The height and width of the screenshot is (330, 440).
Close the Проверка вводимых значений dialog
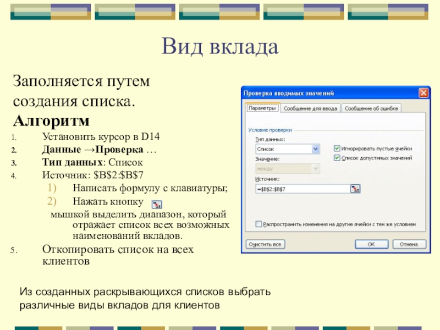[x=422, y=93]
